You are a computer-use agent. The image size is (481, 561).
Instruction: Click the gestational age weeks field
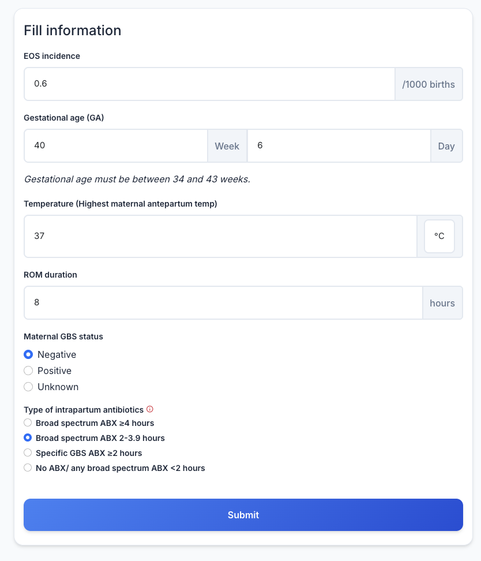(x=116, y=145)
